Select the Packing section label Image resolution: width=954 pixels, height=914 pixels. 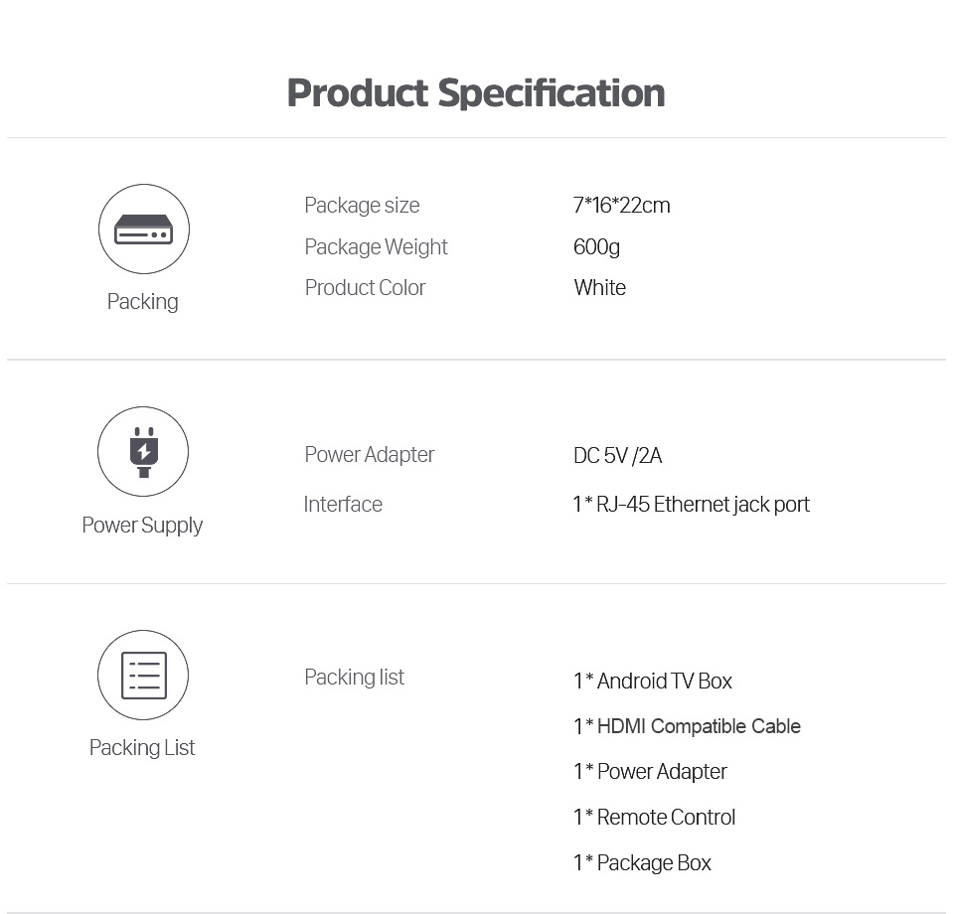142,302
